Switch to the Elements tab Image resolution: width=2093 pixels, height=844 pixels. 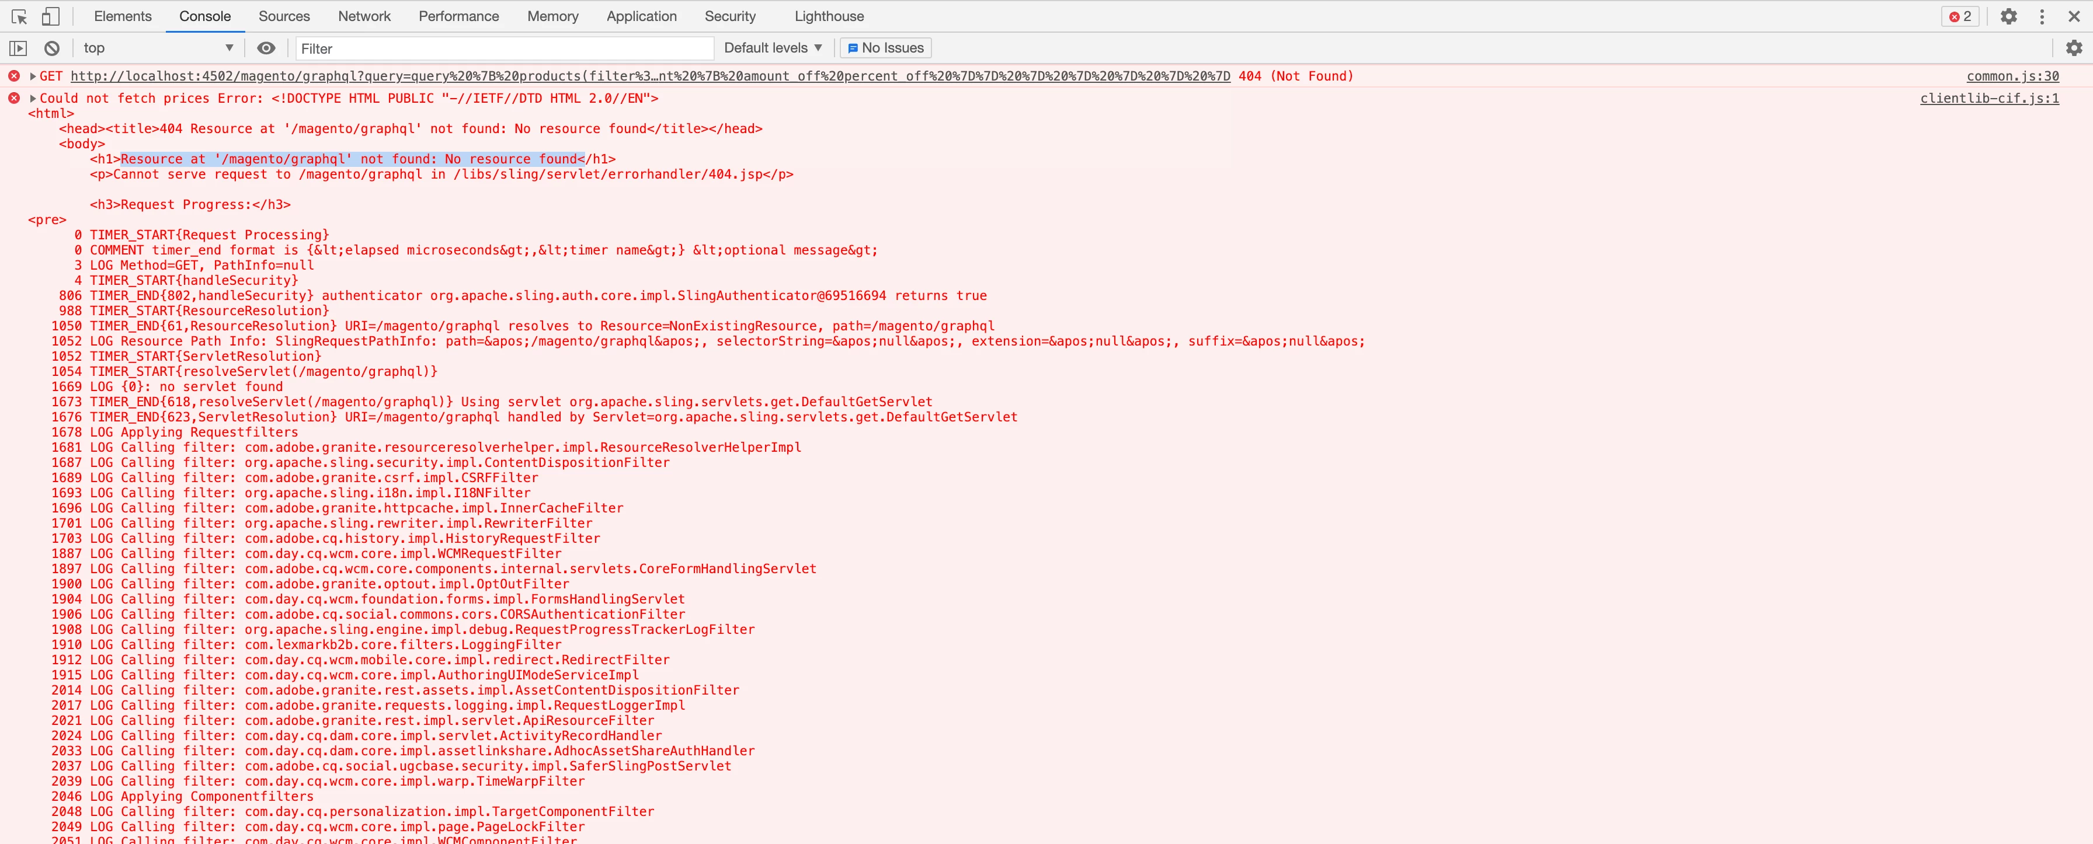123,16
